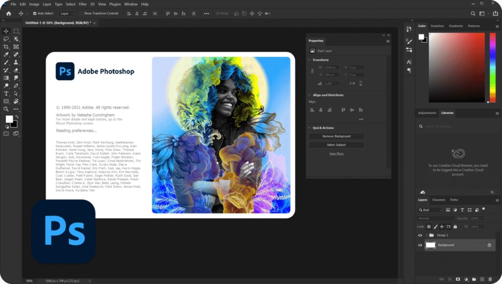Click the Remove Background button
Image resolution: width=502 pixels, height=284 pixels.
pyautogui.click(x=336, y=136)
